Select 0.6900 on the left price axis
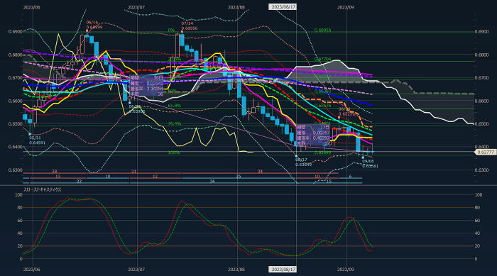The height and width of the screenshot is (276, 497). (x=15, y=32)
